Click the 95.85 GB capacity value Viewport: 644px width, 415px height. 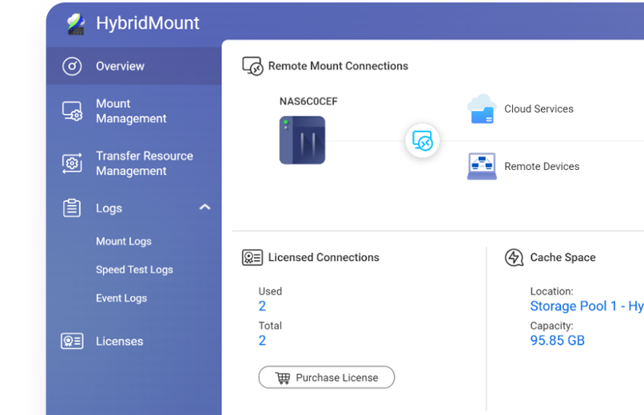coord(558,340)
